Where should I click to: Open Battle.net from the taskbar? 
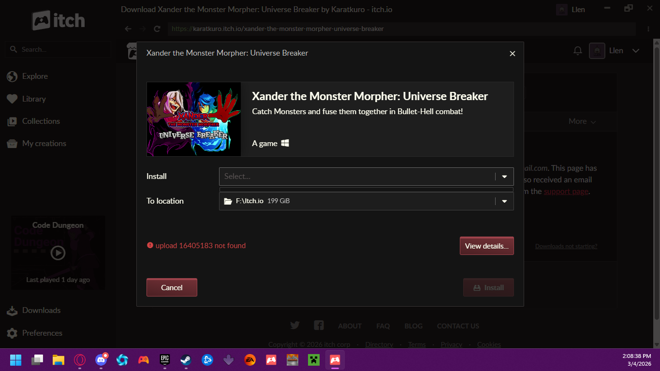pos(207,360)
